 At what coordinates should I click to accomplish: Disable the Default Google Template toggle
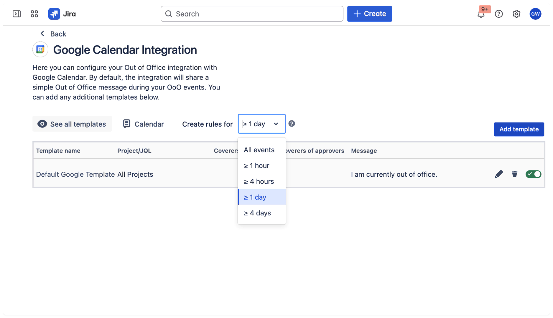[x=533, y=174]
